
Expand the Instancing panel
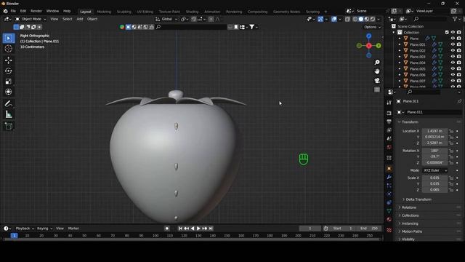(x=410, y=223)
